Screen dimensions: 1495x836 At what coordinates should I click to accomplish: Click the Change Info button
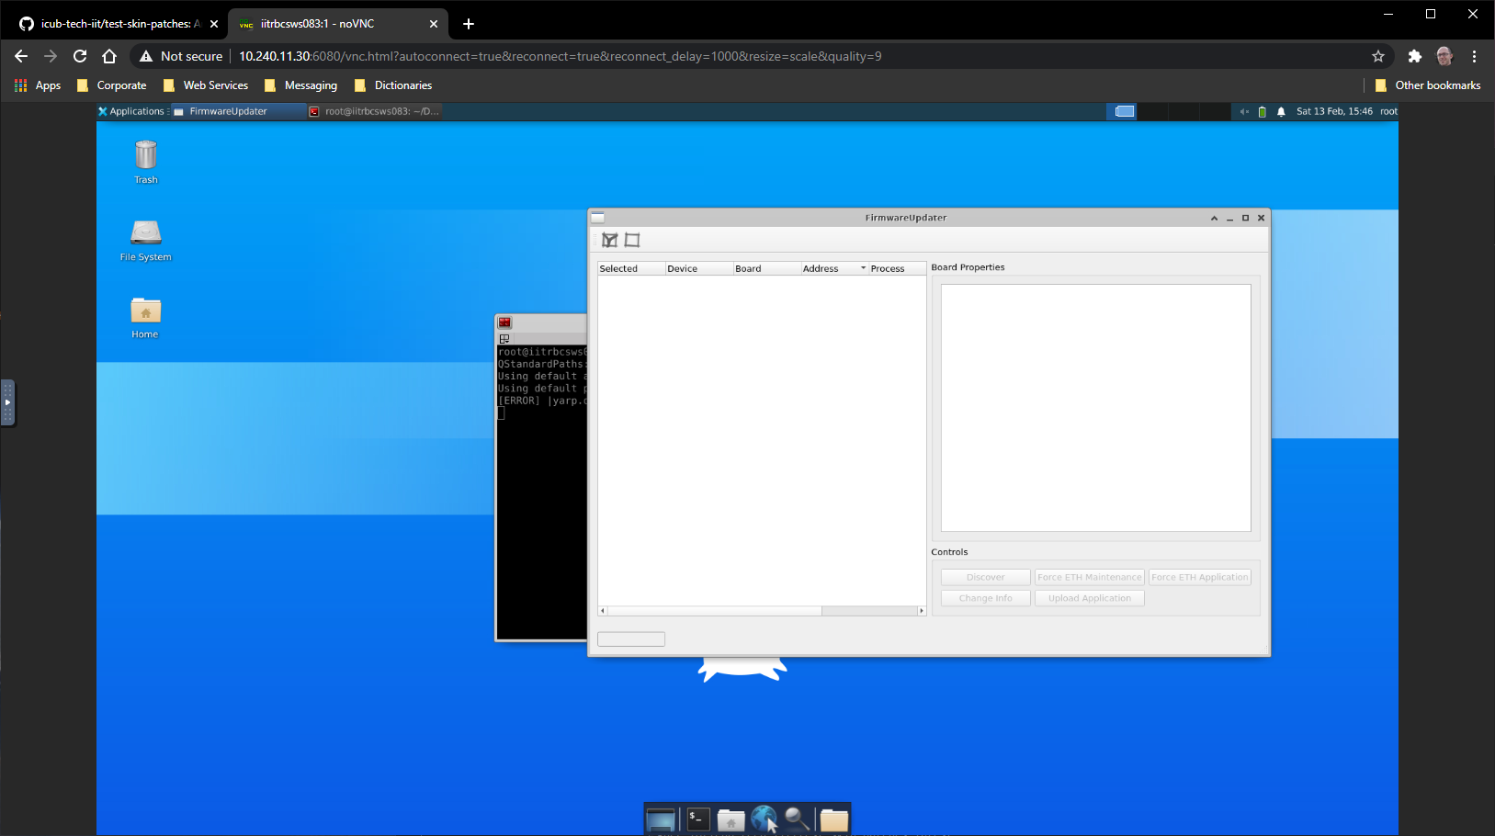pyautogui.click(x=986, y=598)
